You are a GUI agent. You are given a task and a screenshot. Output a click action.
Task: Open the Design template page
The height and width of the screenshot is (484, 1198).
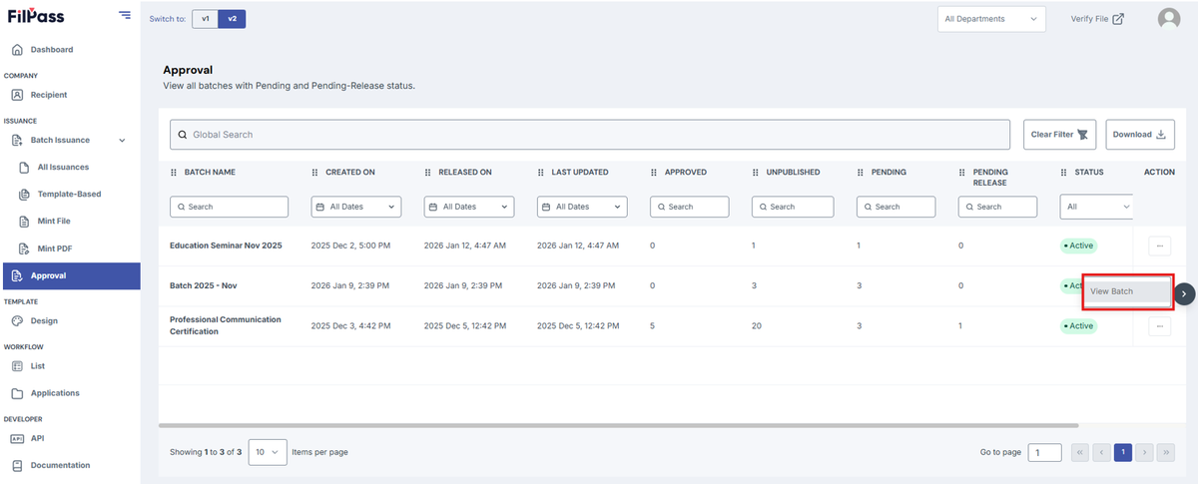click(x=44, y=321)
